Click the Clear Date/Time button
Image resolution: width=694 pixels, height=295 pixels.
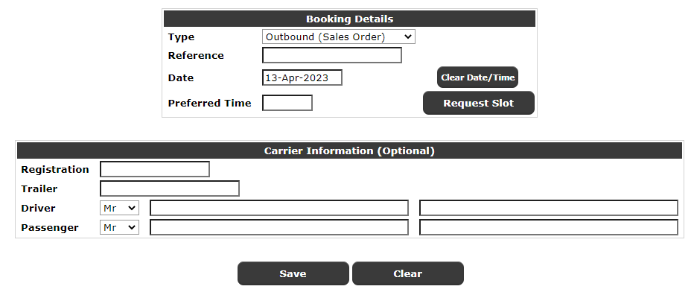[477, 77]
